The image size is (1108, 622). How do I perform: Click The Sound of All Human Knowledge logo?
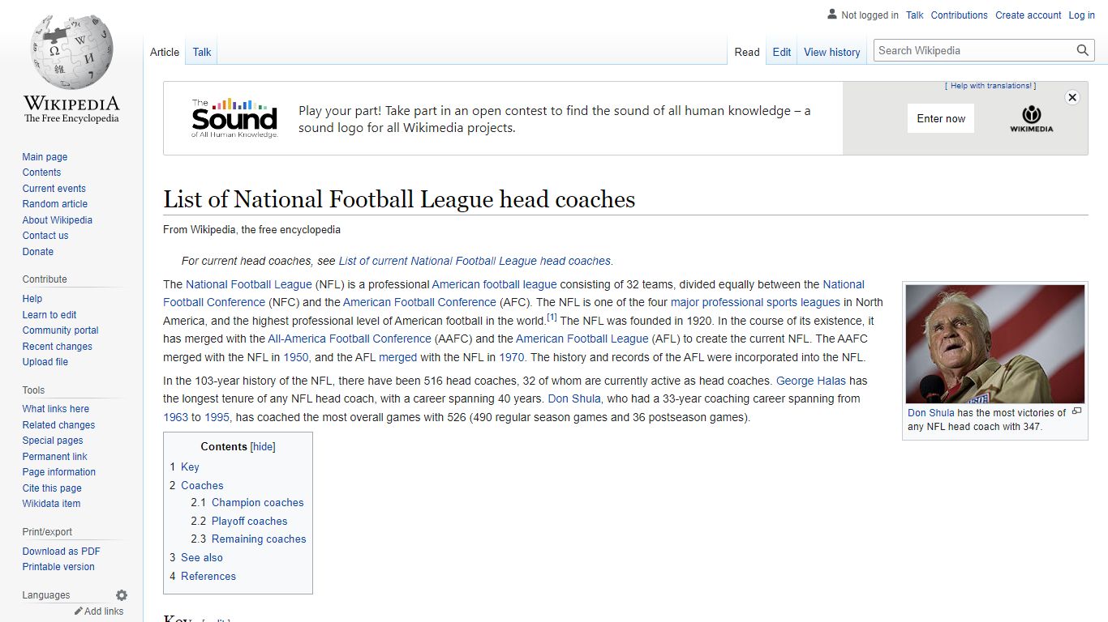click(234, 118)
